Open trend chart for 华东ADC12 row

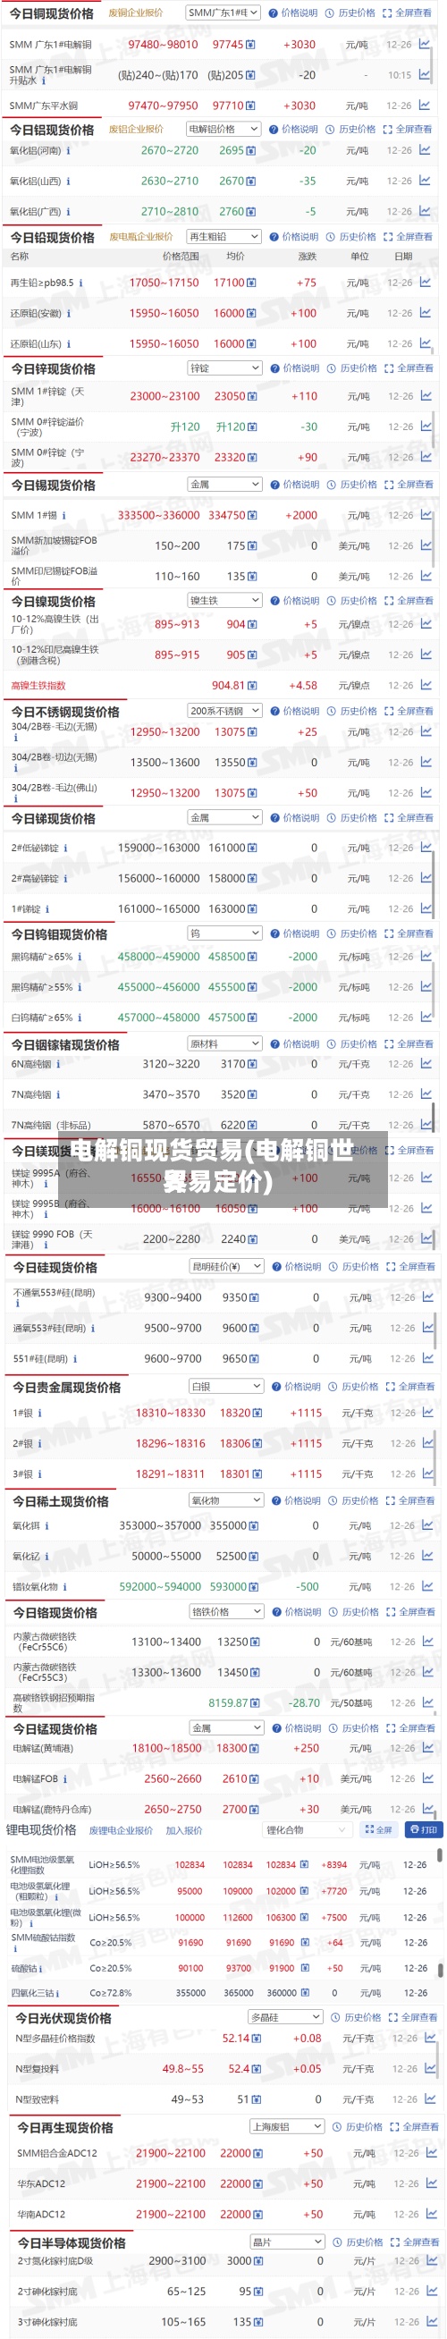(431, 2183)
